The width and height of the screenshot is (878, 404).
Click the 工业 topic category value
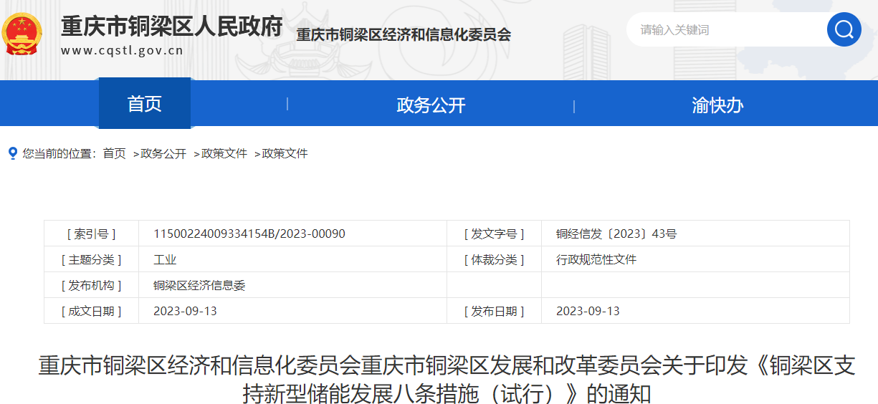click(165, 259)
